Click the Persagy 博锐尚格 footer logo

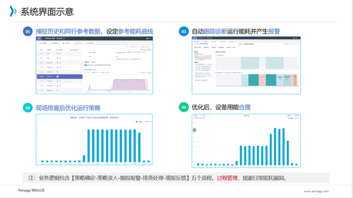(31, 190)
